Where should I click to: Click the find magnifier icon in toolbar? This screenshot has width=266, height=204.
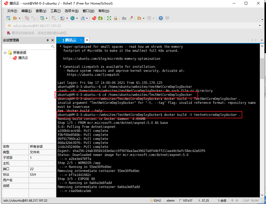pos(54,18)
